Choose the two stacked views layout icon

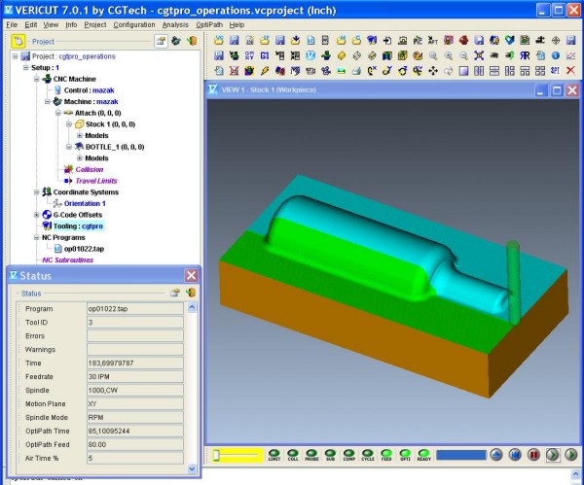point(494,71)
